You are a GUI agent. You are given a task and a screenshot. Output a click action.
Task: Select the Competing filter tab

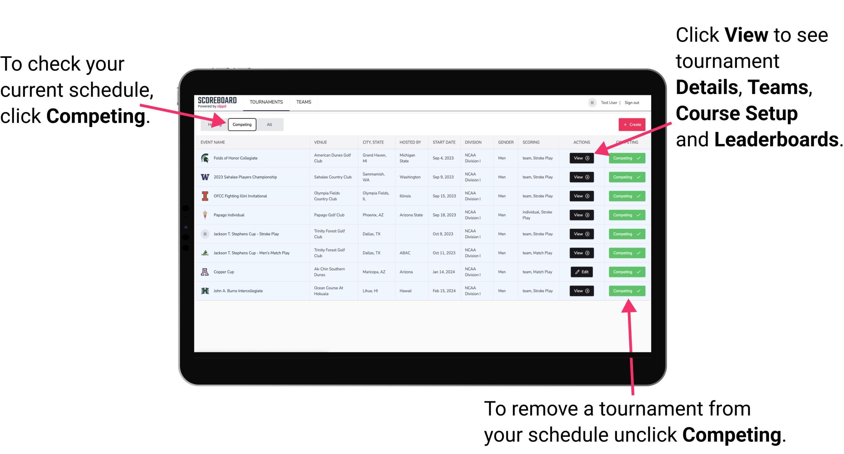click(x=242, y=124)
